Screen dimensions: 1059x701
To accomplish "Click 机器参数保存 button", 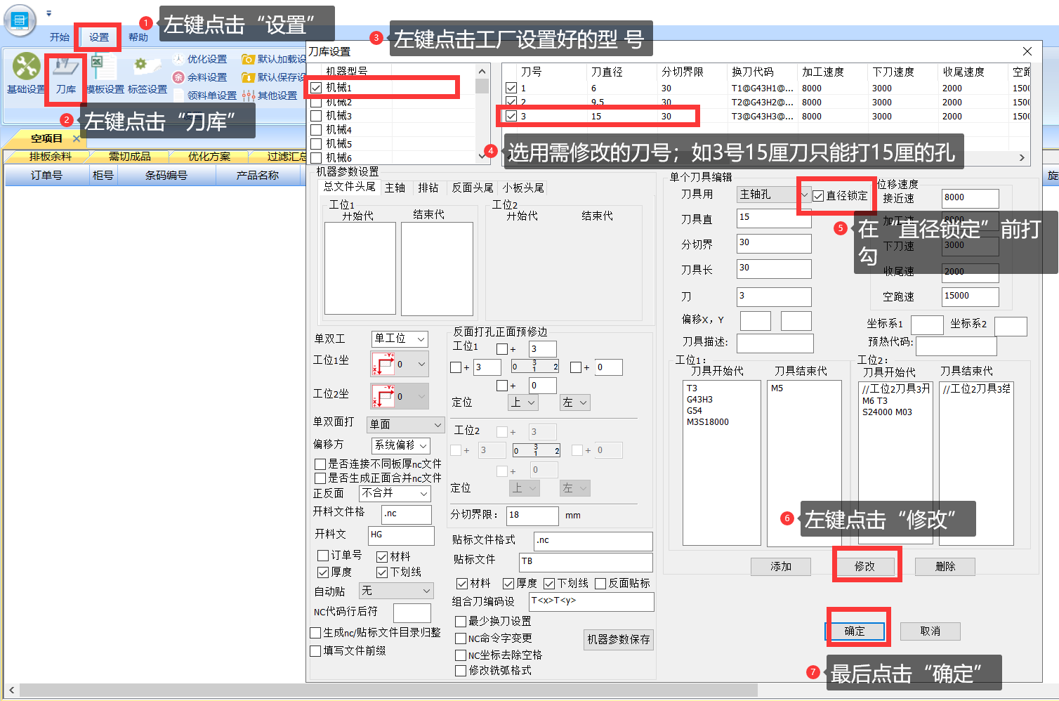I will tap(619, 639).
